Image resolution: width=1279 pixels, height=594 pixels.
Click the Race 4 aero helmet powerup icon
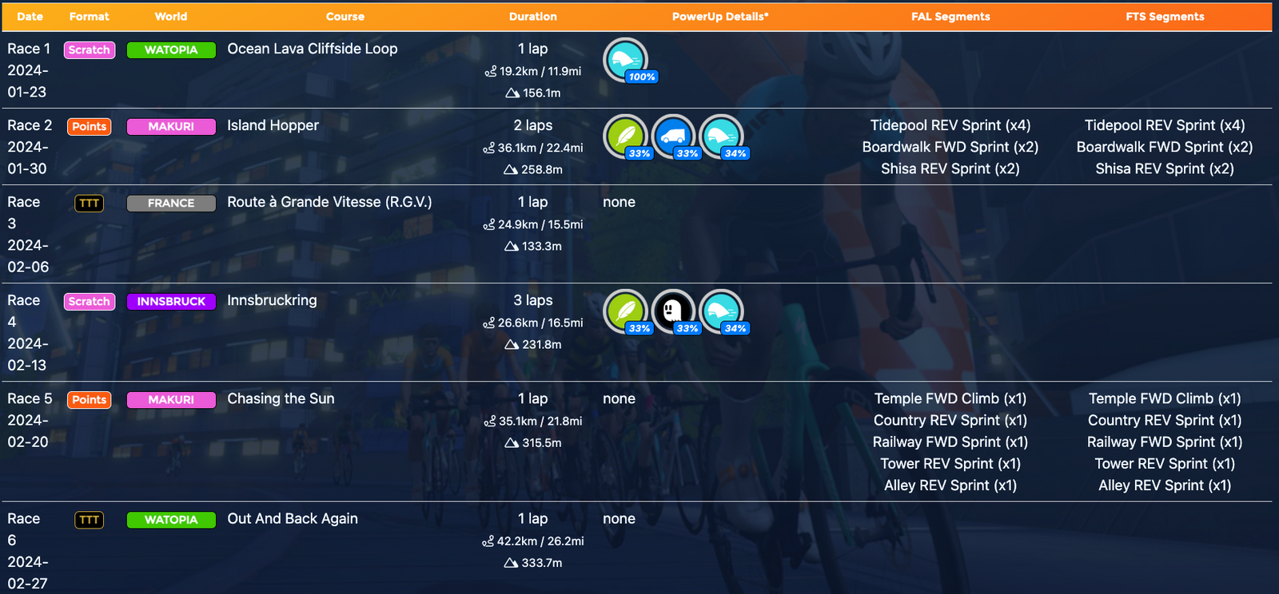click(x=721, y=311)
